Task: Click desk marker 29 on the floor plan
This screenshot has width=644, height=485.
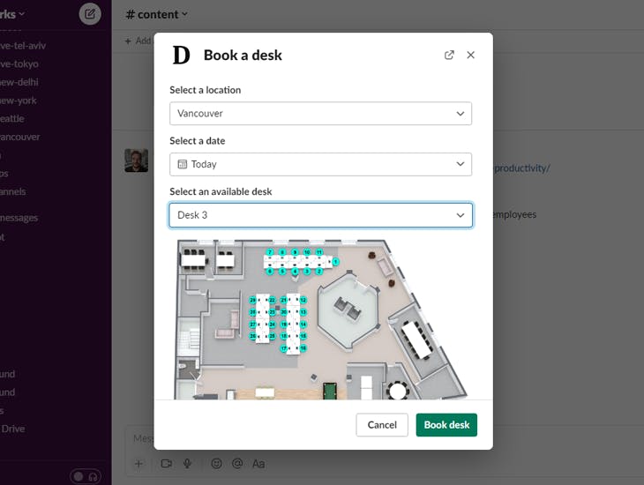Action: [x=252, y=300]
